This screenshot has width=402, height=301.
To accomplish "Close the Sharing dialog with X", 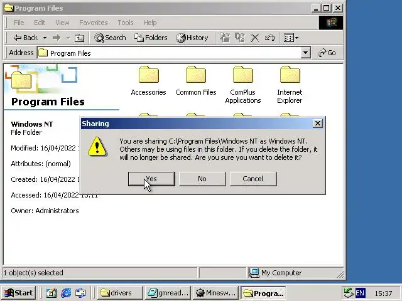I will (x=318, y=124).
